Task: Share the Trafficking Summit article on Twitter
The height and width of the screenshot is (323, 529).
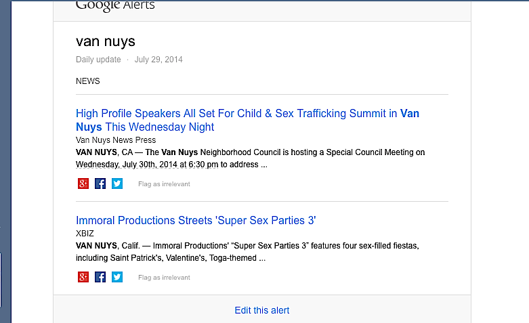Action: coord(117,184)
